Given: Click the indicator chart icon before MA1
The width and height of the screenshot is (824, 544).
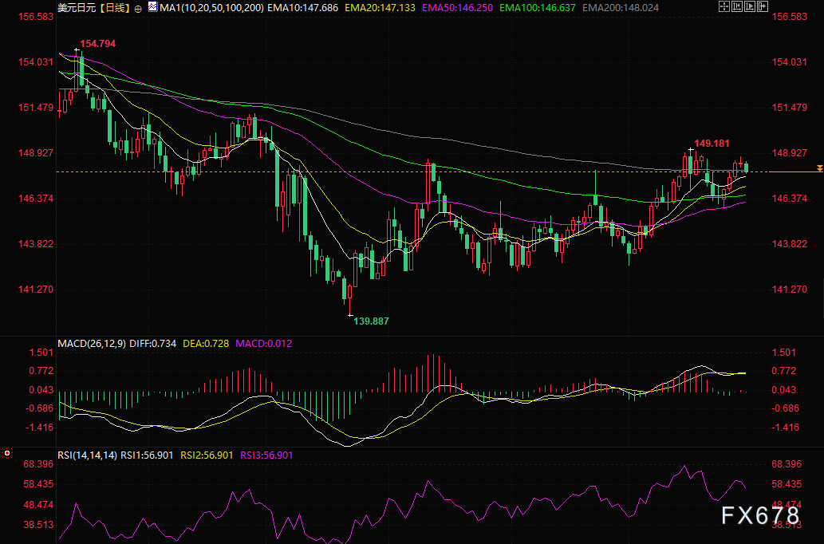Looking at the screenshot, I should [152, 7].
